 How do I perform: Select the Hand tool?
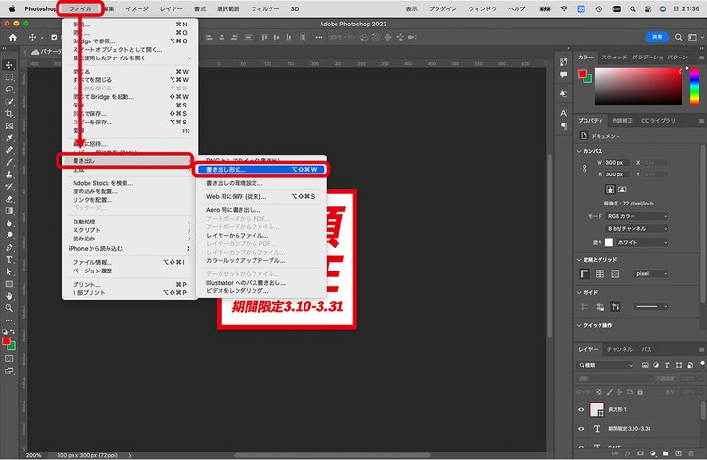pos(9,296)
